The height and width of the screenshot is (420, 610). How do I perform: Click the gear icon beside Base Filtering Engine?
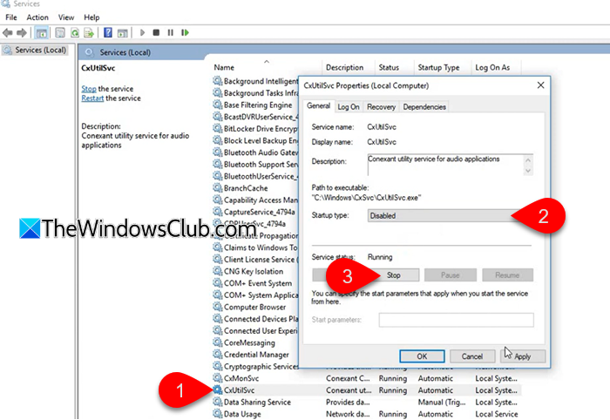click(x=218, y=105)
